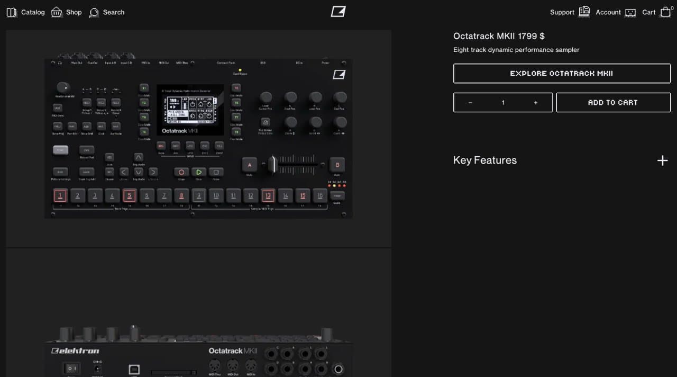Click the Octatrack rear panel product image
Screen dimensions: 677x377
[x=198, y=313]
